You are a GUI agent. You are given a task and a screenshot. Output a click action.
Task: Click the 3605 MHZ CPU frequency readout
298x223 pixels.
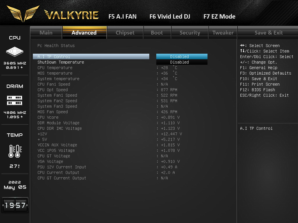(15, 63)
